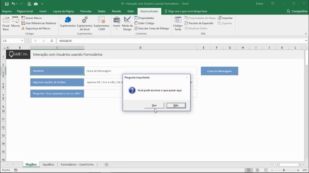Click the insert function fx icon
This screenshot has width=309, height=173.
coord(52,41)
